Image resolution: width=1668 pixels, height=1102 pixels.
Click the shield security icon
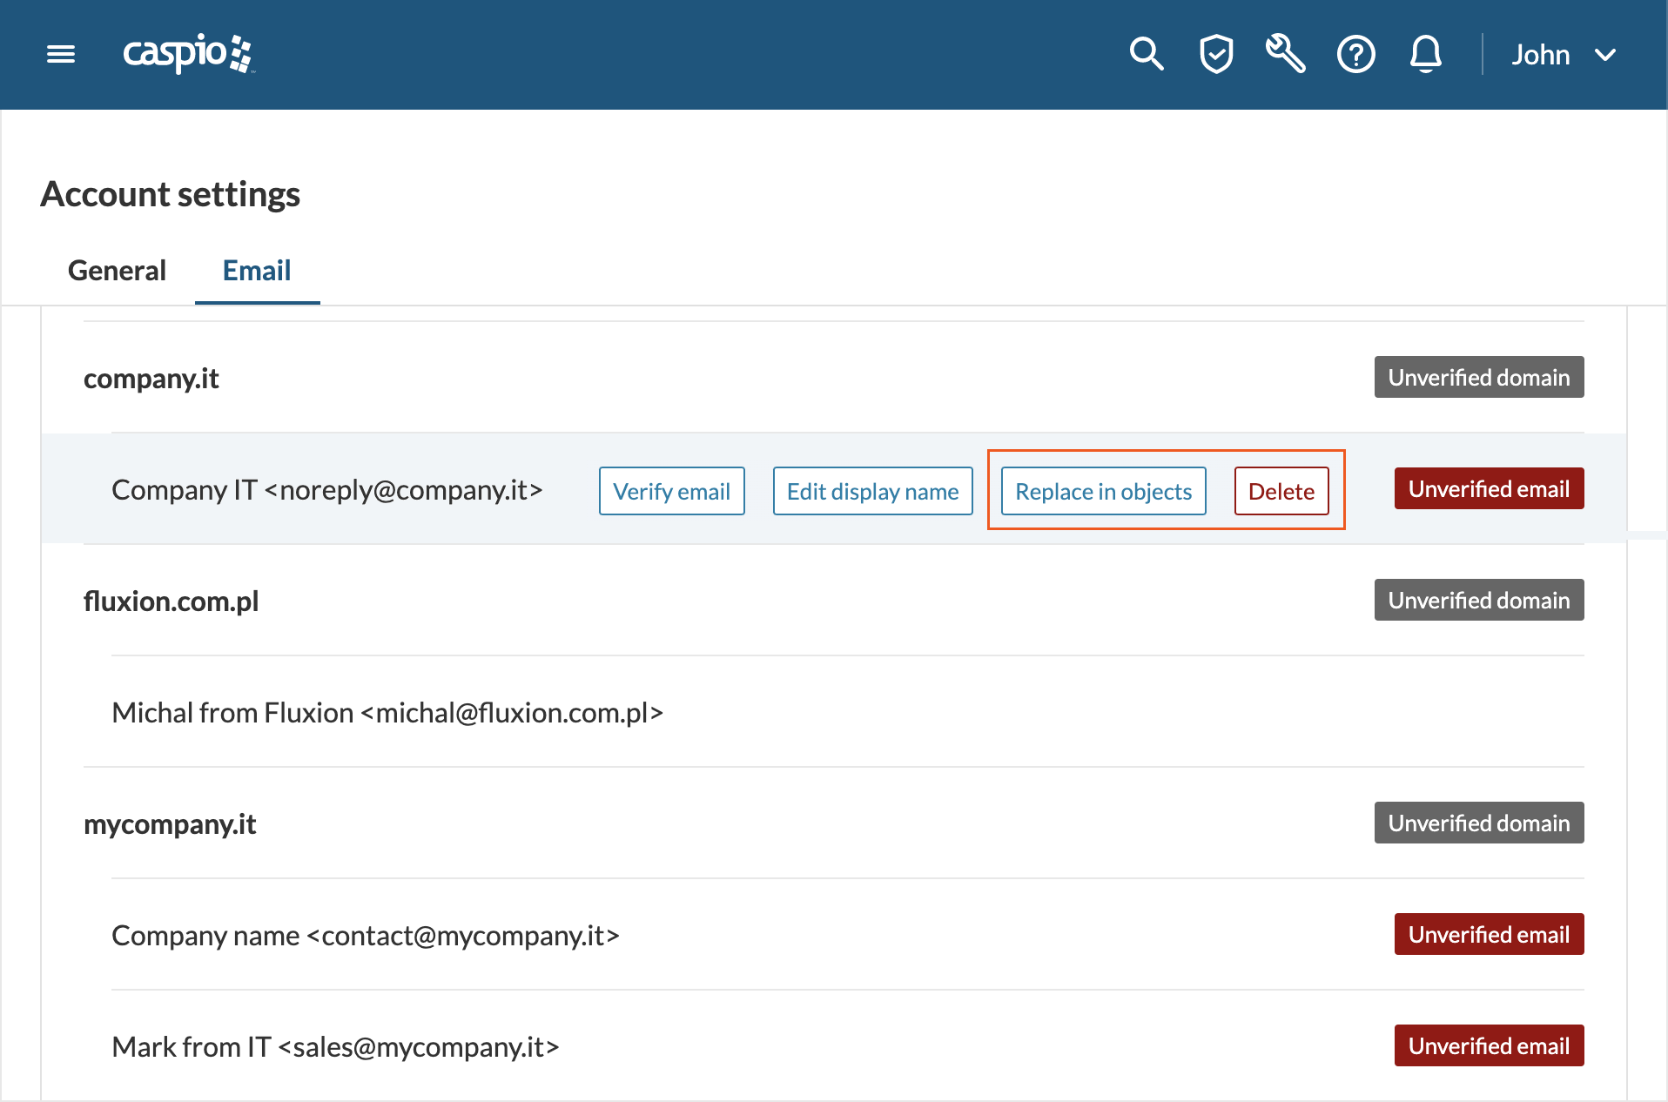(1216, 54)
